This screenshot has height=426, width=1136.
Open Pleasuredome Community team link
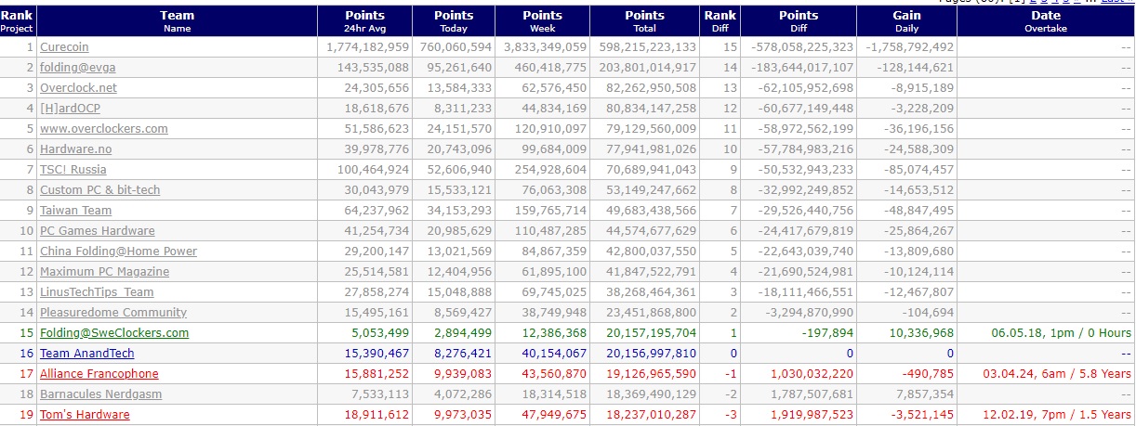[x=112, y=312]
